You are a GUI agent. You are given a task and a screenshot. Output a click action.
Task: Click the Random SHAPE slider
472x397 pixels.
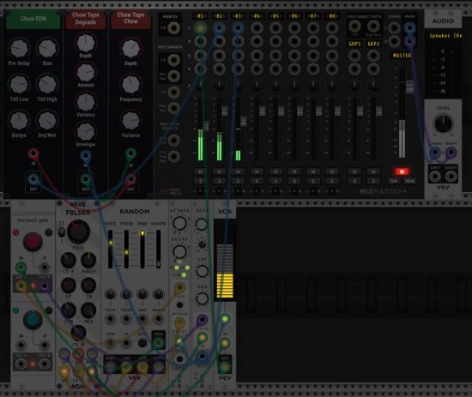coord(159,249)
